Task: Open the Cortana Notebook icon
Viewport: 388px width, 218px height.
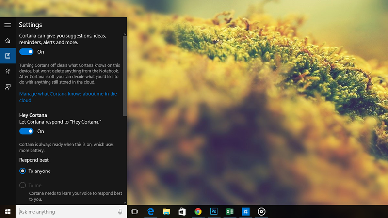Action: click(8, 56)
